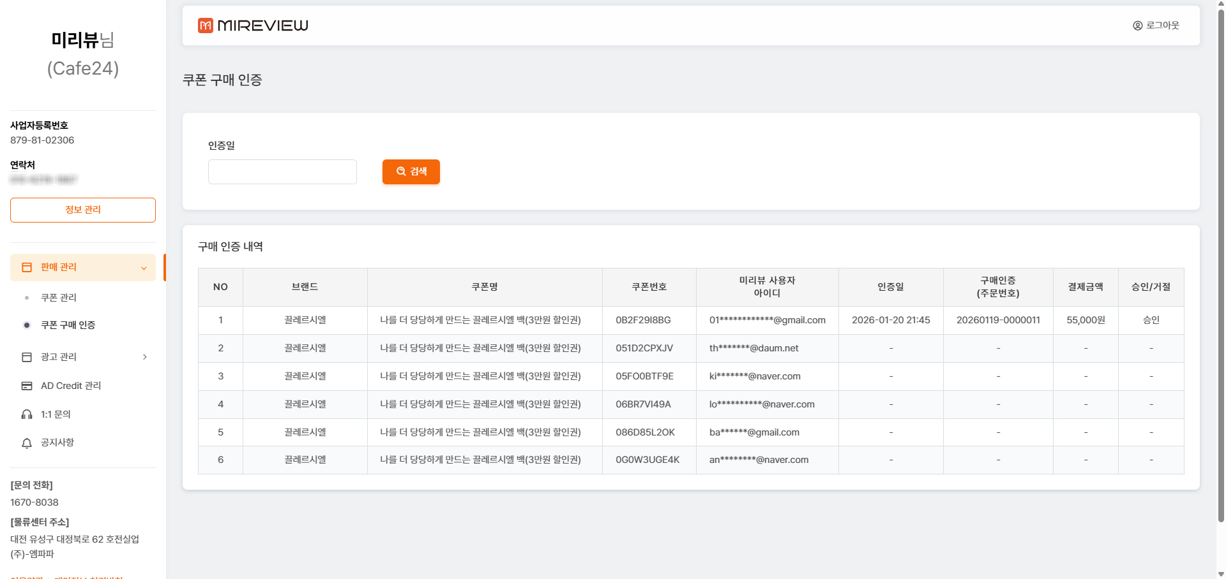
Task: Click the AD Credit 관리 card icon
Action: (27, 386)
